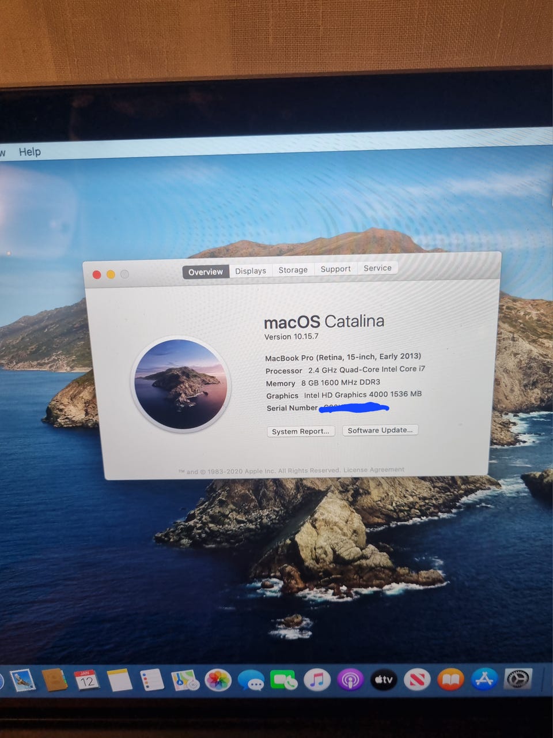Screen dimensions: 553x738
Task: Open the Photos app in the Dock
Action: point(218,681)
